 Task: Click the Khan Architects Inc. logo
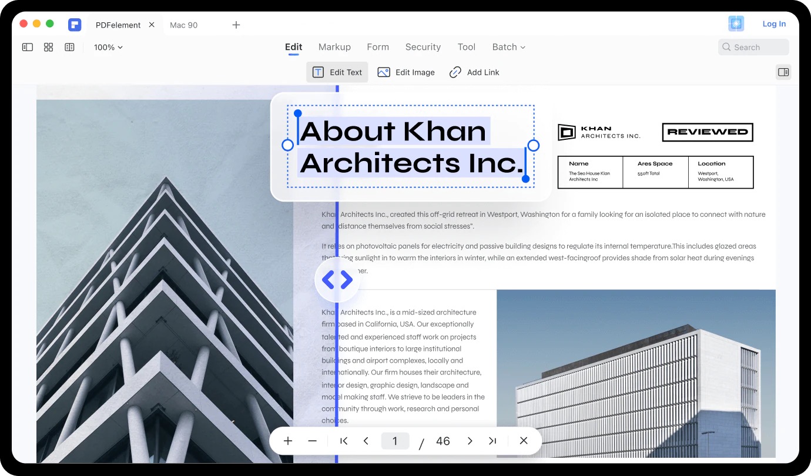pos(599,132)
